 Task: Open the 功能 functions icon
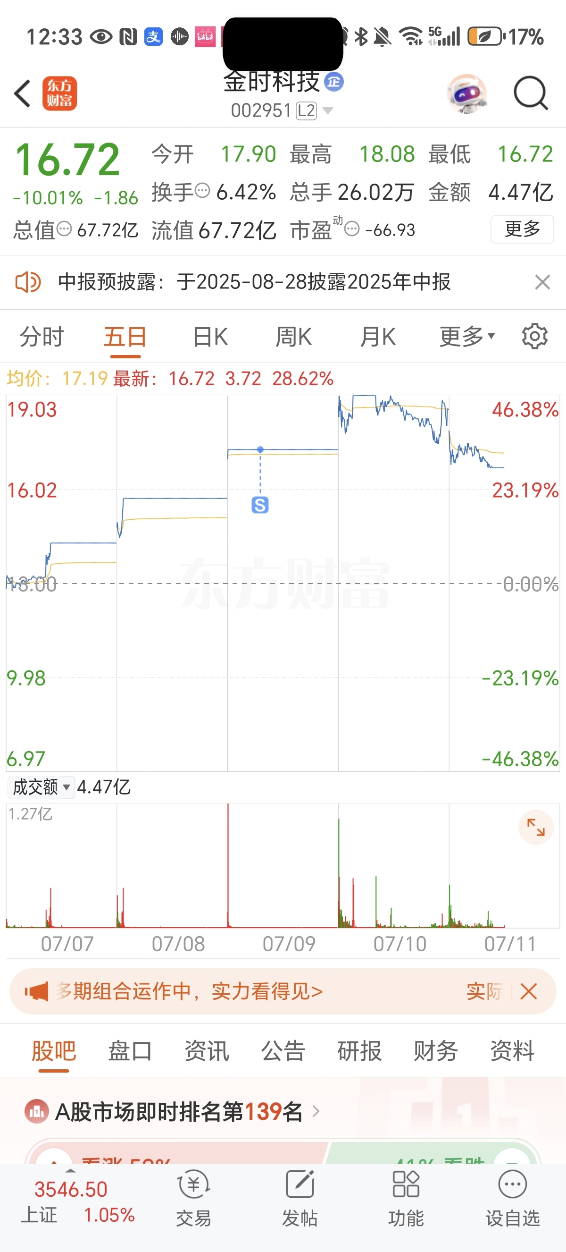(406, 1199)
